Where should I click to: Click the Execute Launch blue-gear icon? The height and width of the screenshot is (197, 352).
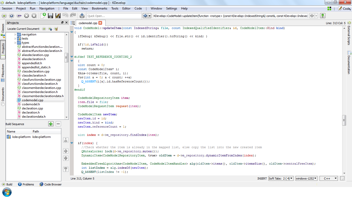pyautogui.click(x=12, y=16)
